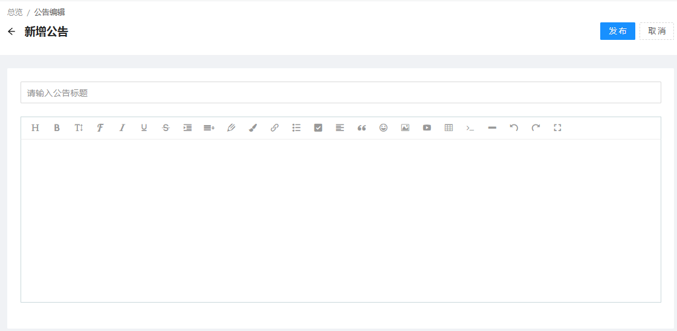This screenshot has width=677, height=331.
Task: Click the indent icon
Action: tap(187, 128)
